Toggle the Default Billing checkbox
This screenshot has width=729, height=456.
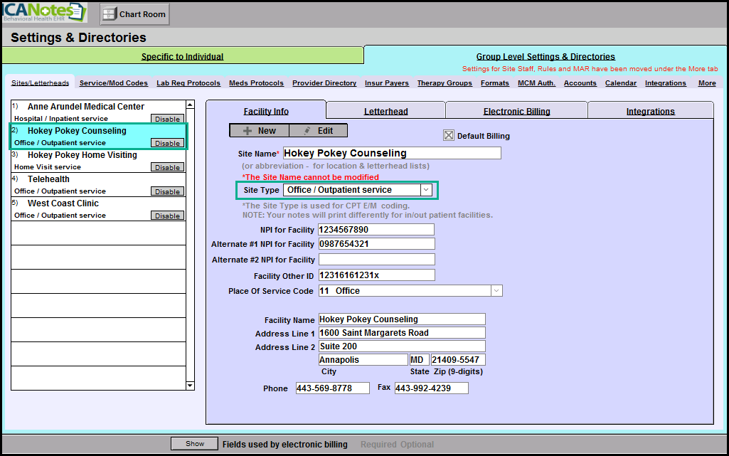click(448, 136)
